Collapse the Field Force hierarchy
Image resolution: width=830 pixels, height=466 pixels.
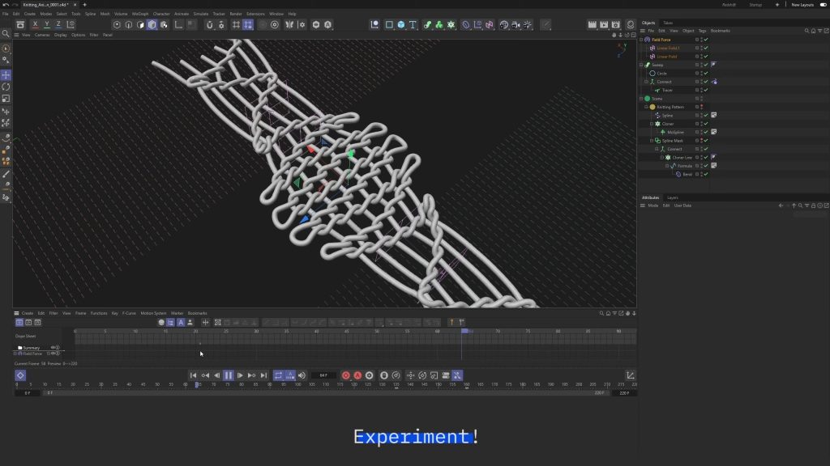tap(642, 40)
